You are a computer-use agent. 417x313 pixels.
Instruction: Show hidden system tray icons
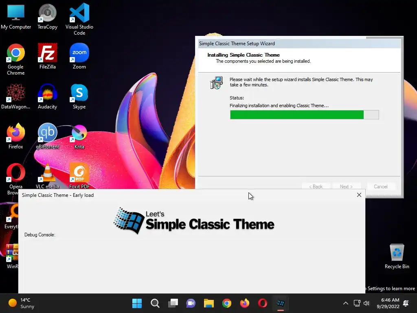[345, 303]
